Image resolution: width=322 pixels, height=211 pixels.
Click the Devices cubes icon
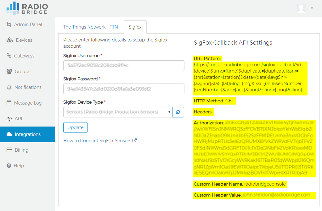pyautogui.click(x=10, y=40)
